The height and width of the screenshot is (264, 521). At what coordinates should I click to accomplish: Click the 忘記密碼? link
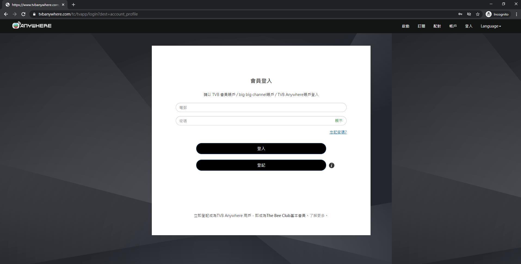click(338, 132)
